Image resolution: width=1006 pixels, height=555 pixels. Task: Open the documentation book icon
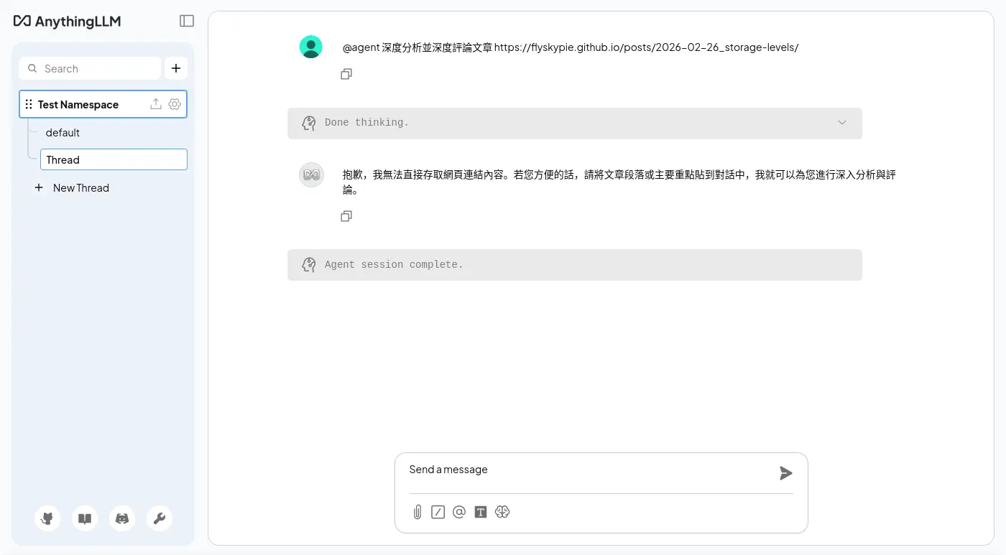click(85, 518)
